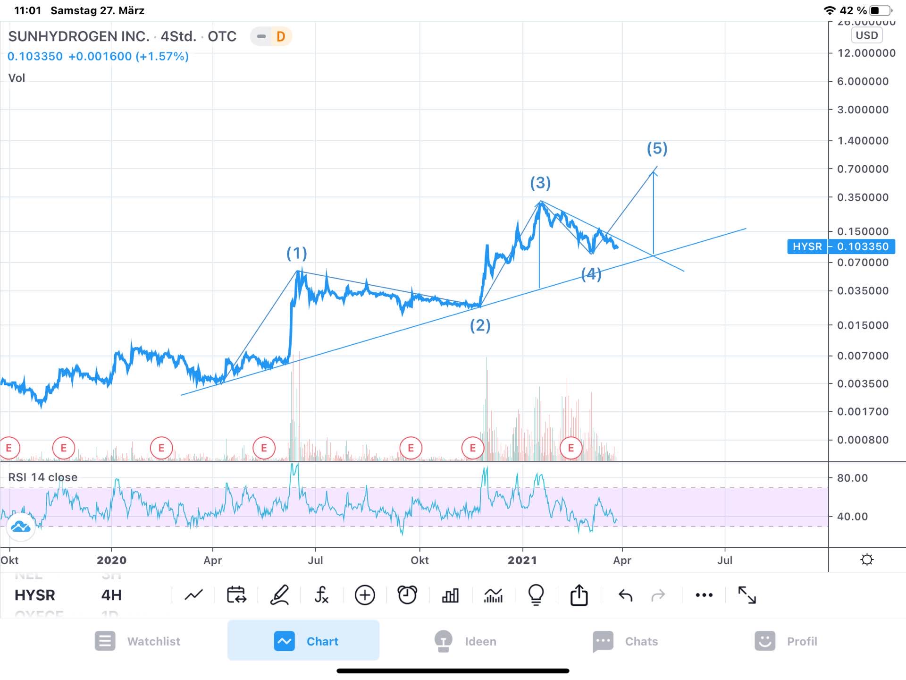Tap the date range calendar icon
Screen dimensions: 906x680
[236, 595]
